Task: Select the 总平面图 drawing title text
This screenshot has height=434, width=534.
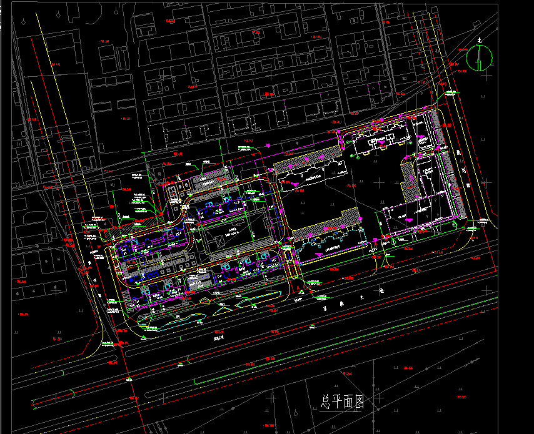Action: [342, 402]
